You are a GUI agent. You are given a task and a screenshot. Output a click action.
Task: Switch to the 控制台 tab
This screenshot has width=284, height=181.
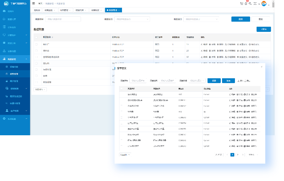pos(37,10)
